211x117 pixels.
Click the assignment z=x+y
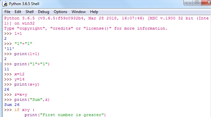point(21,94)
